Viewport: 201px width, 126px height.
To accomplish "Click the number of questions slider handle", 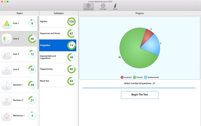I will click(x=196, y=88).
